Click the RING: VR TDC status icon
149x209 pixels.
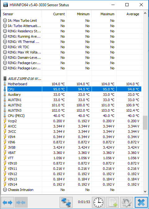(x=5, y=47)
